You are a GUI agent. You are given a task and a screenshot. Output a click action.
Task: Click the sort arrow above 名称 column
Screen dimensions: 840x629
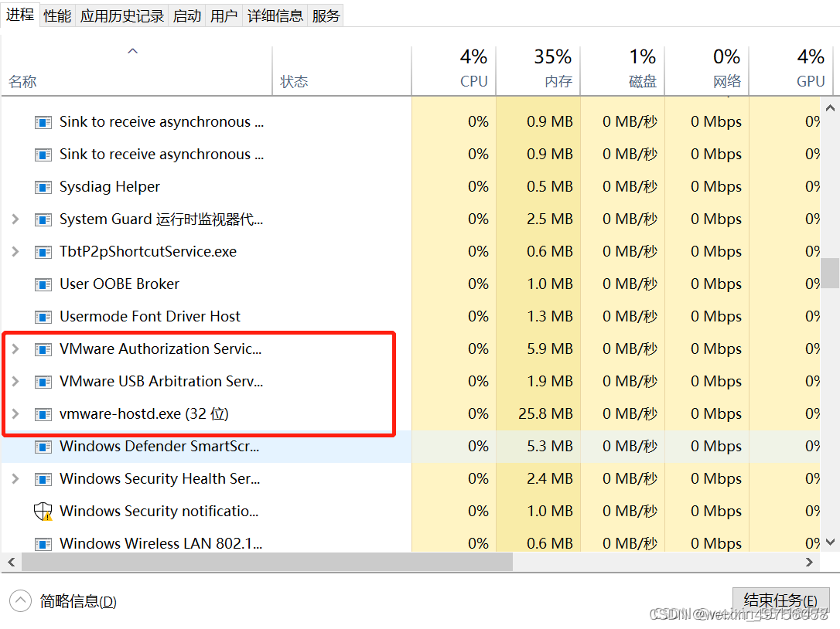coord(133,52)
